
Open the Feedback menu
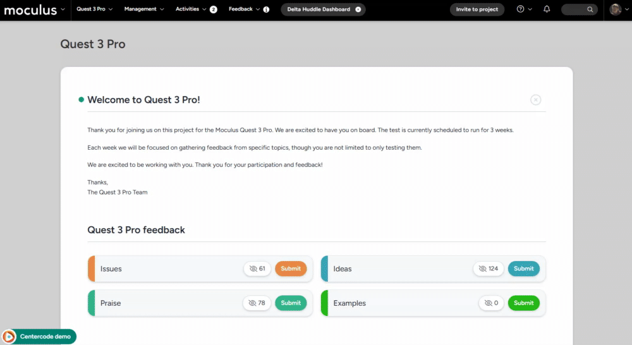[x=244, y=9]
